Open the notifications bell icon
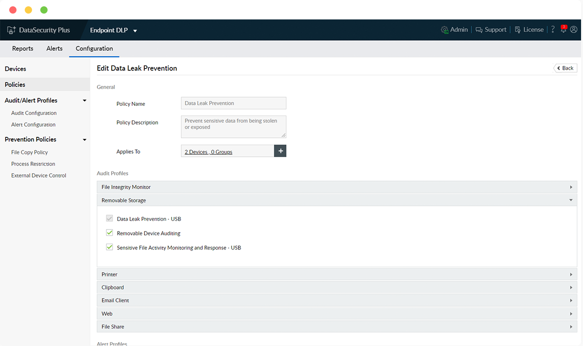Image resolution: width=583 pixels, height=346 pixels. tap(563, 30)
